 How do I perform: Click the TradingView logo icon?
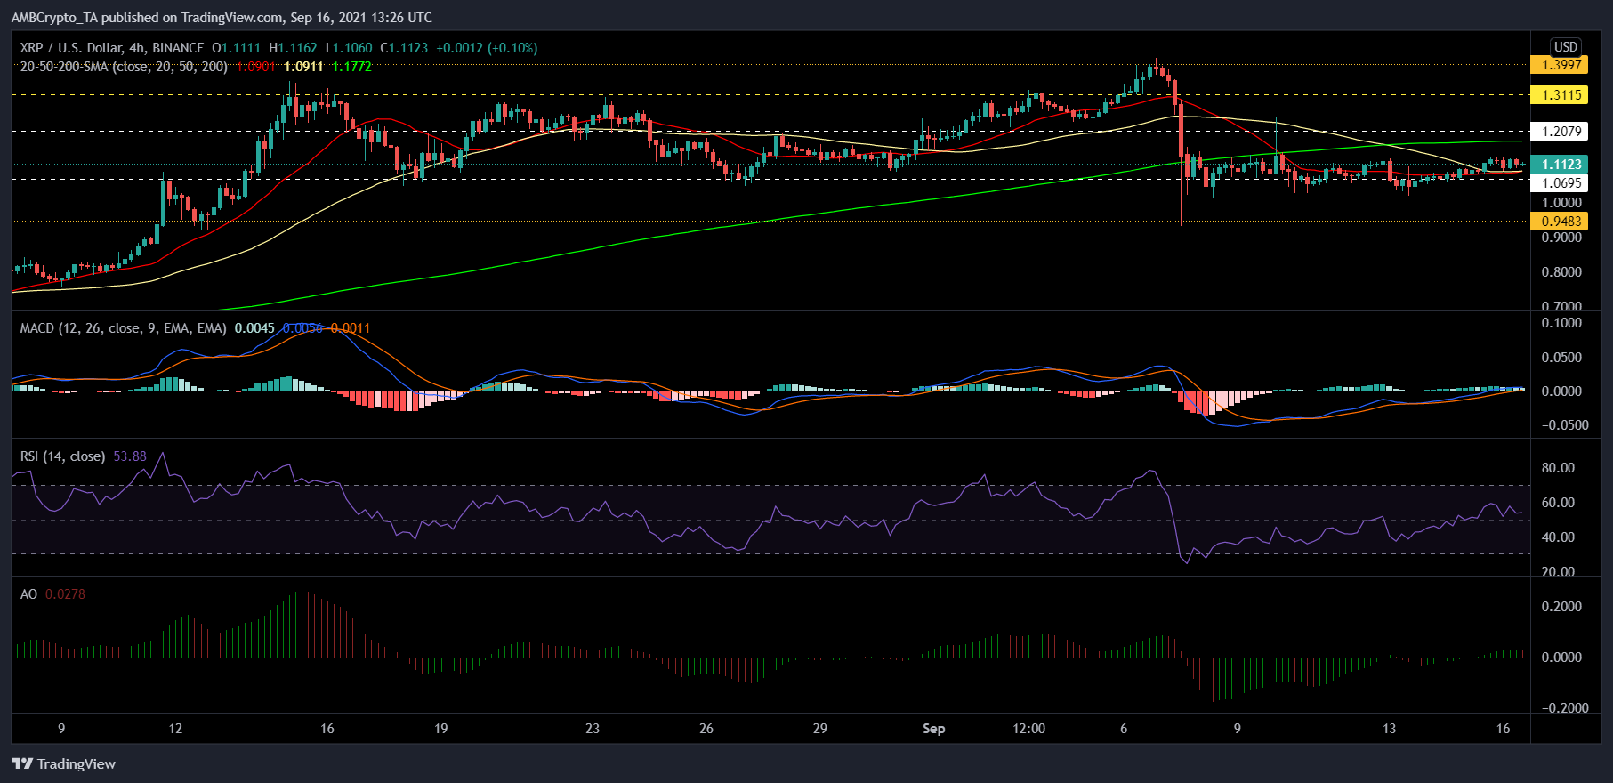pyautogui.click(x=22, y=763)
